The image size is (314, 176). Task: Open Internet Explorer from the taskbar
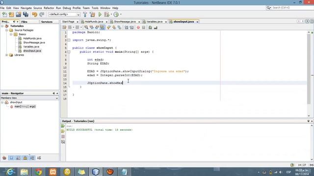(x=10, y=172)
